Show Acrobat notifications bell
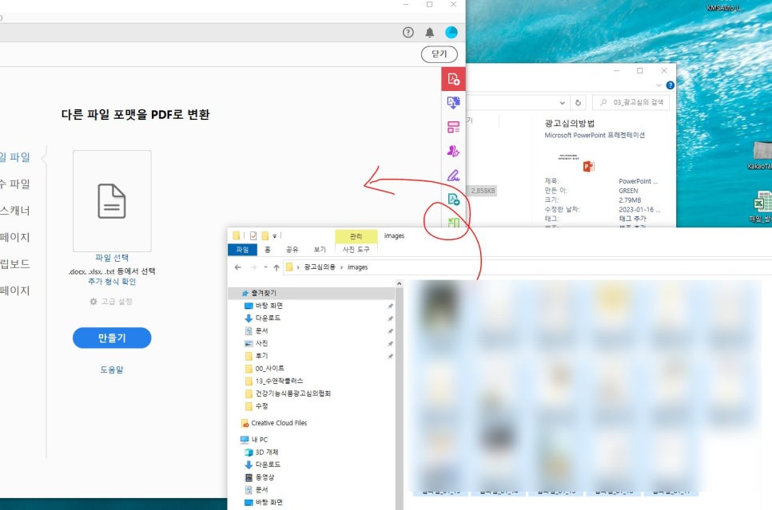This screenshot has width=772, height=510. [x=429, y=33]
